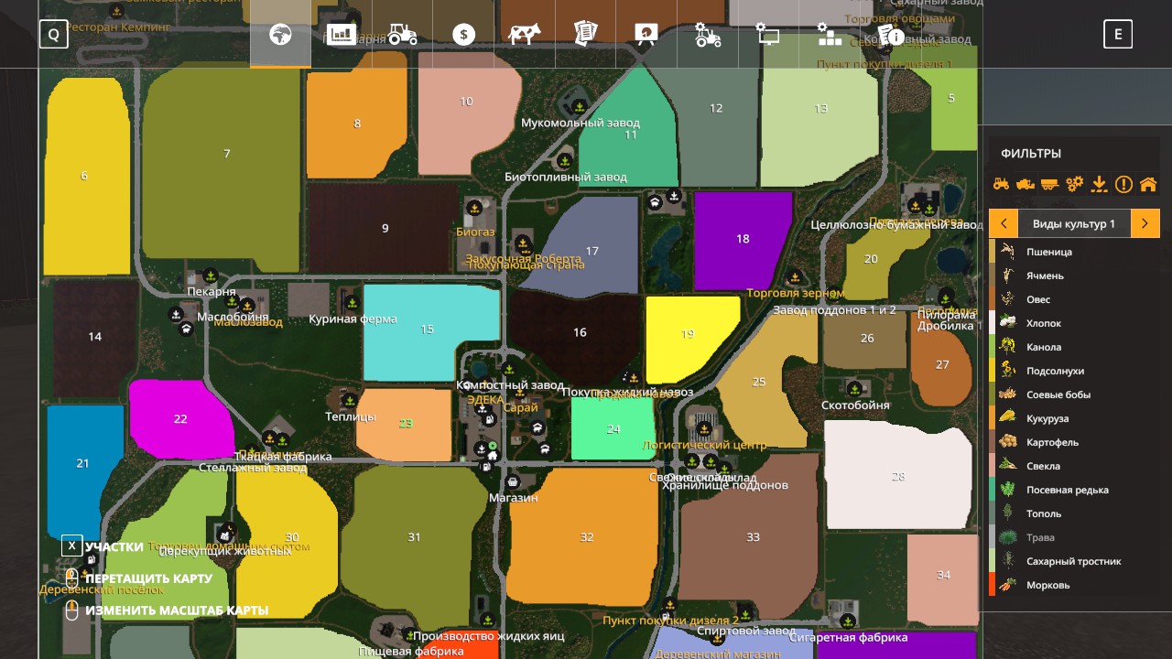Open the contracts documents tab

585,36
